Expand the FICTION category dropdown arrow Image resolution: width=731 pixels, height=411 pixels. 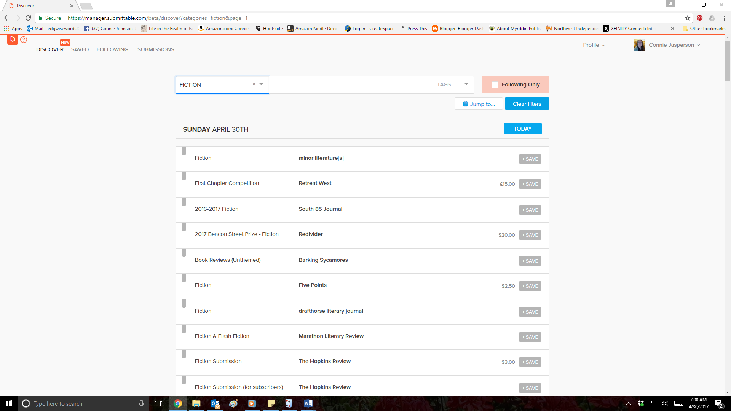(261, 84)
